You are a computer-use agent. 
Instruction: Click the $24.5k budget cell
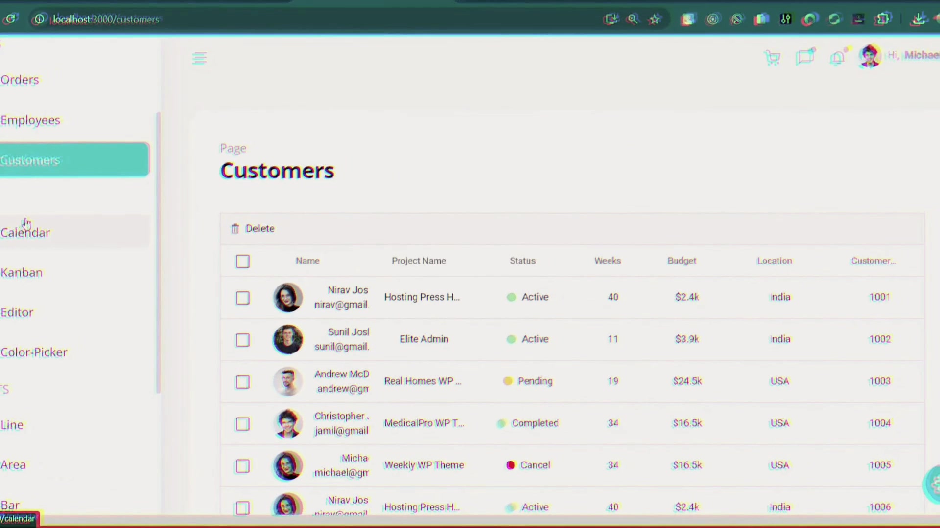[687, 381]
